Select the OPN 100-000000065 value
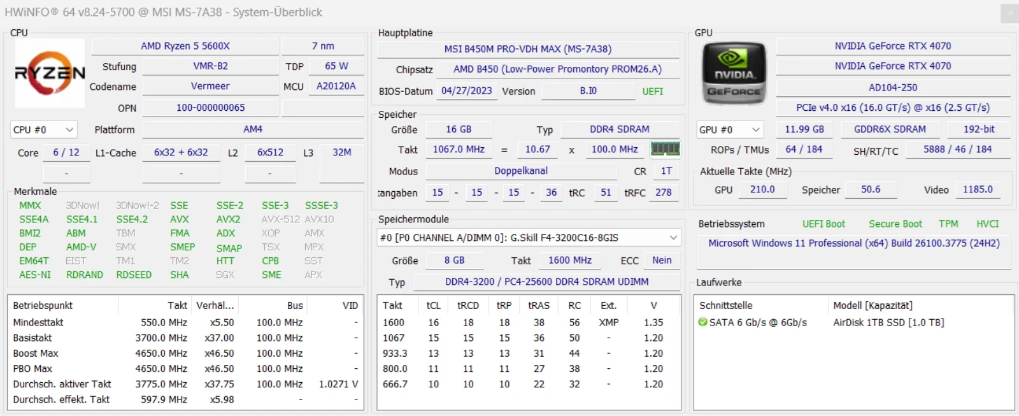Screen dimensions: 1019x416 [211, 108]
